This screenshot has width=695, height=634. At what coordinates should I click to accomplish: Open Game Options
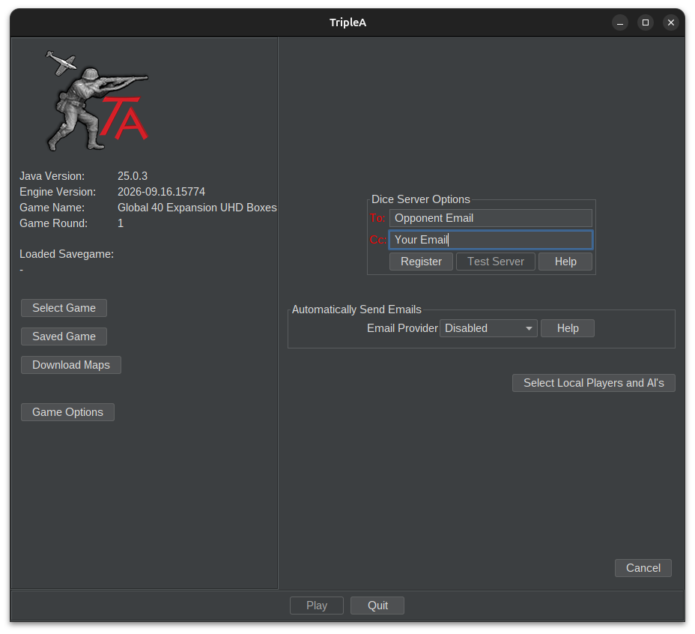67,412
